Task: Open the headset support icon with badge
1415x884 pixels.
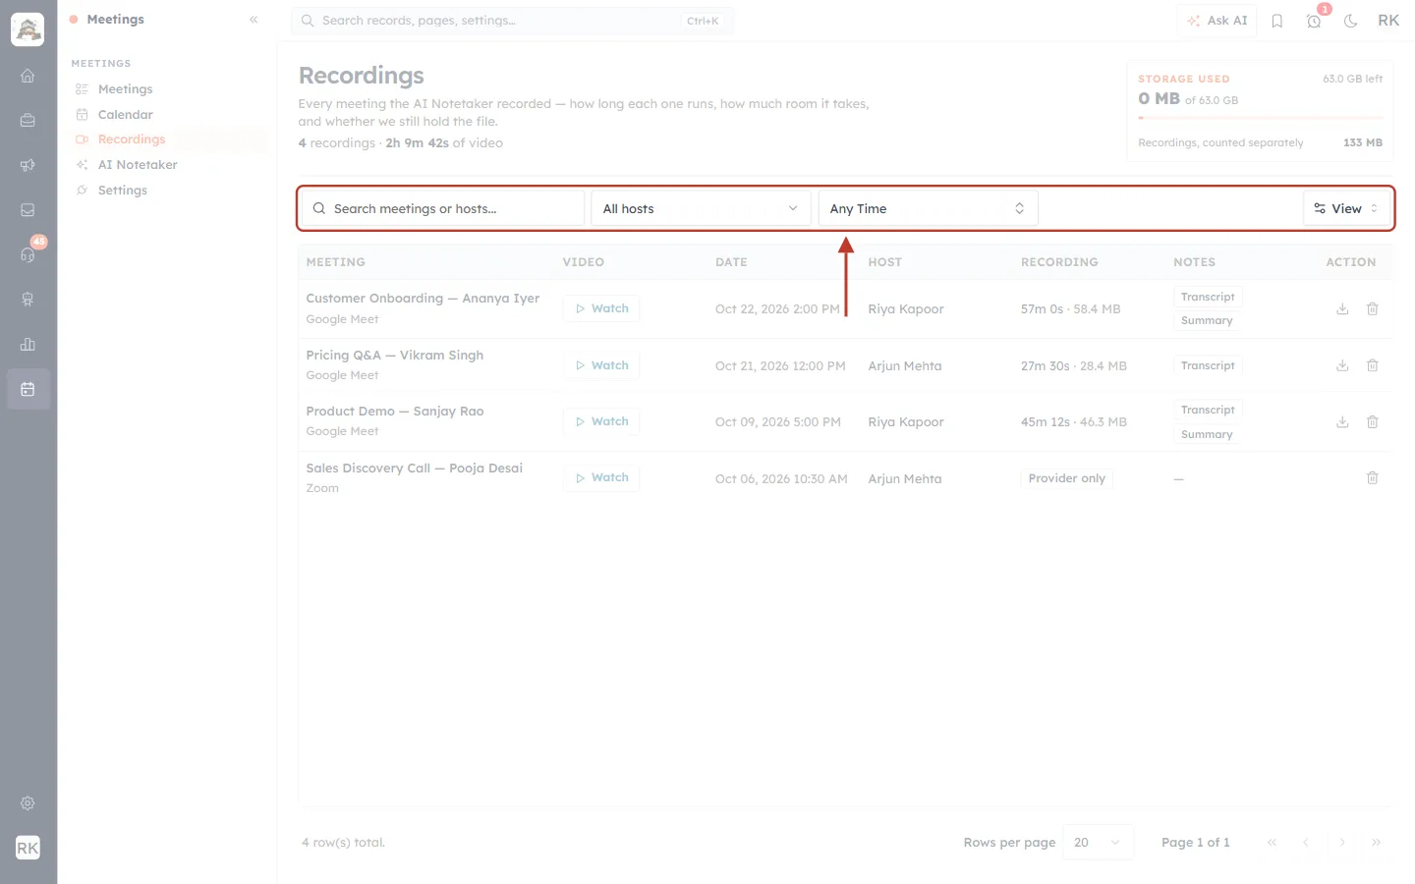Action: tap(28, 255)
